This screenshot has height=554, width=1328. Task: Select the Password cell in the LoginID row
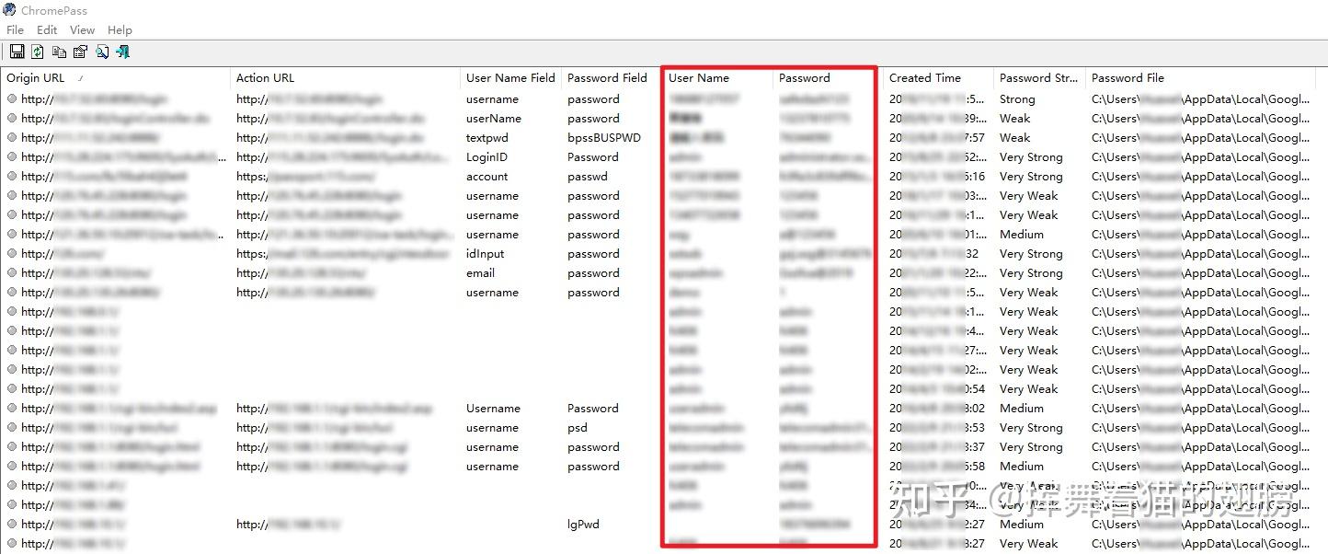593,157
